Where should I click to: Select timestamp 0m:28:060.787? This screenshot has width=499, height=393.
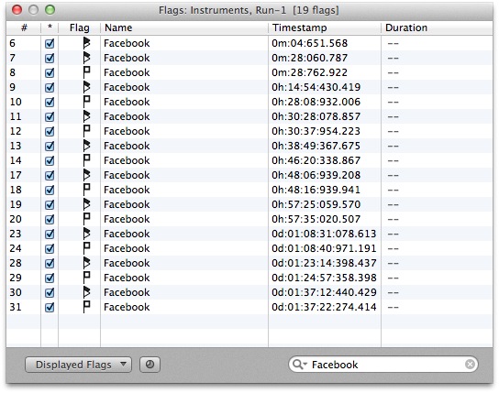(x=309, y=58)
